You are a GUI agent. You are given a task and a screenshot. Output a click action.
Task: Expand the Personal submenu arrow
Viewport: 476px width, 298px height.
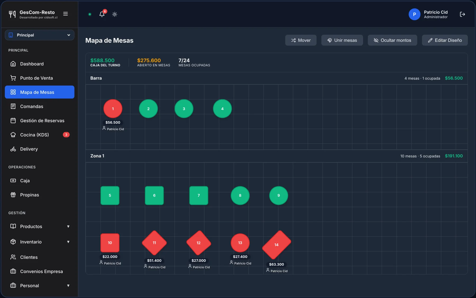68,286
